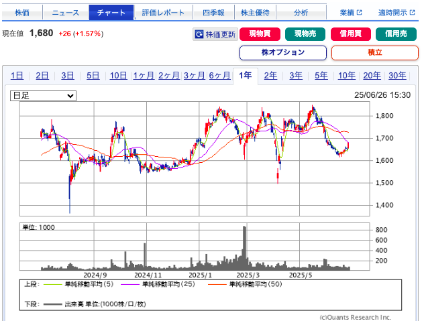Click the 単位: 1000 volume unit label
422x321 pixels.
pyautogui.click(x=38, y=227)
